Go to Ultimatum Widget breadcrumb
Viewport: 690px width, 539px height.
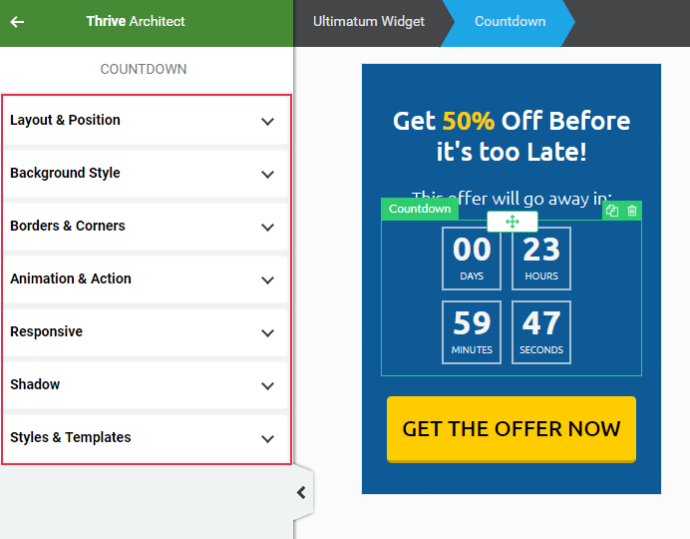tap(369, 22)
